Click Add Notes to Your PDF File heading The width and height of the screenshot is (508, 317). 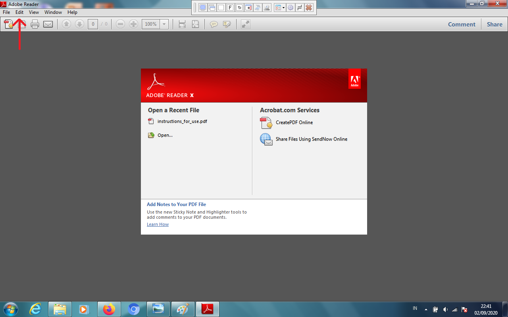click(x=176, y=204)
